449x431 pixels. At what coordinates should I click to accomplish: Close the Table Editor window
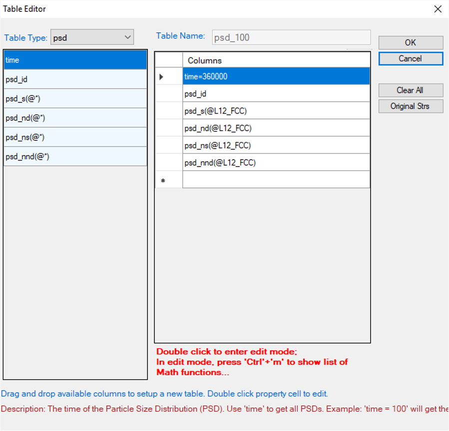tap(438, 9)
